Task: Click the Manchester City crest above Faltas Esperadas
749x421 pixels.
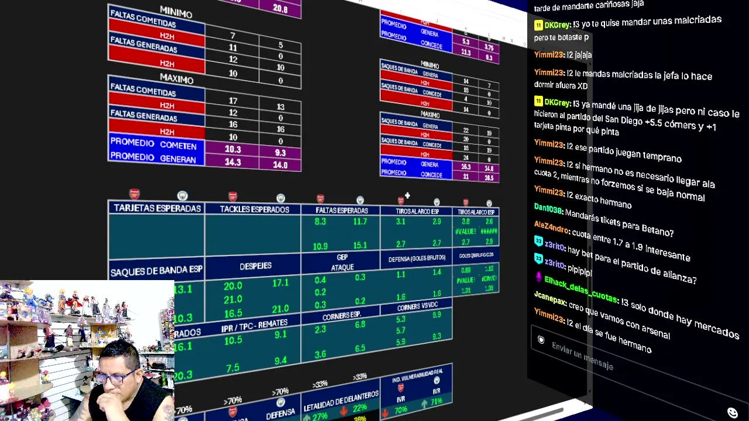Action: (360, 201)
